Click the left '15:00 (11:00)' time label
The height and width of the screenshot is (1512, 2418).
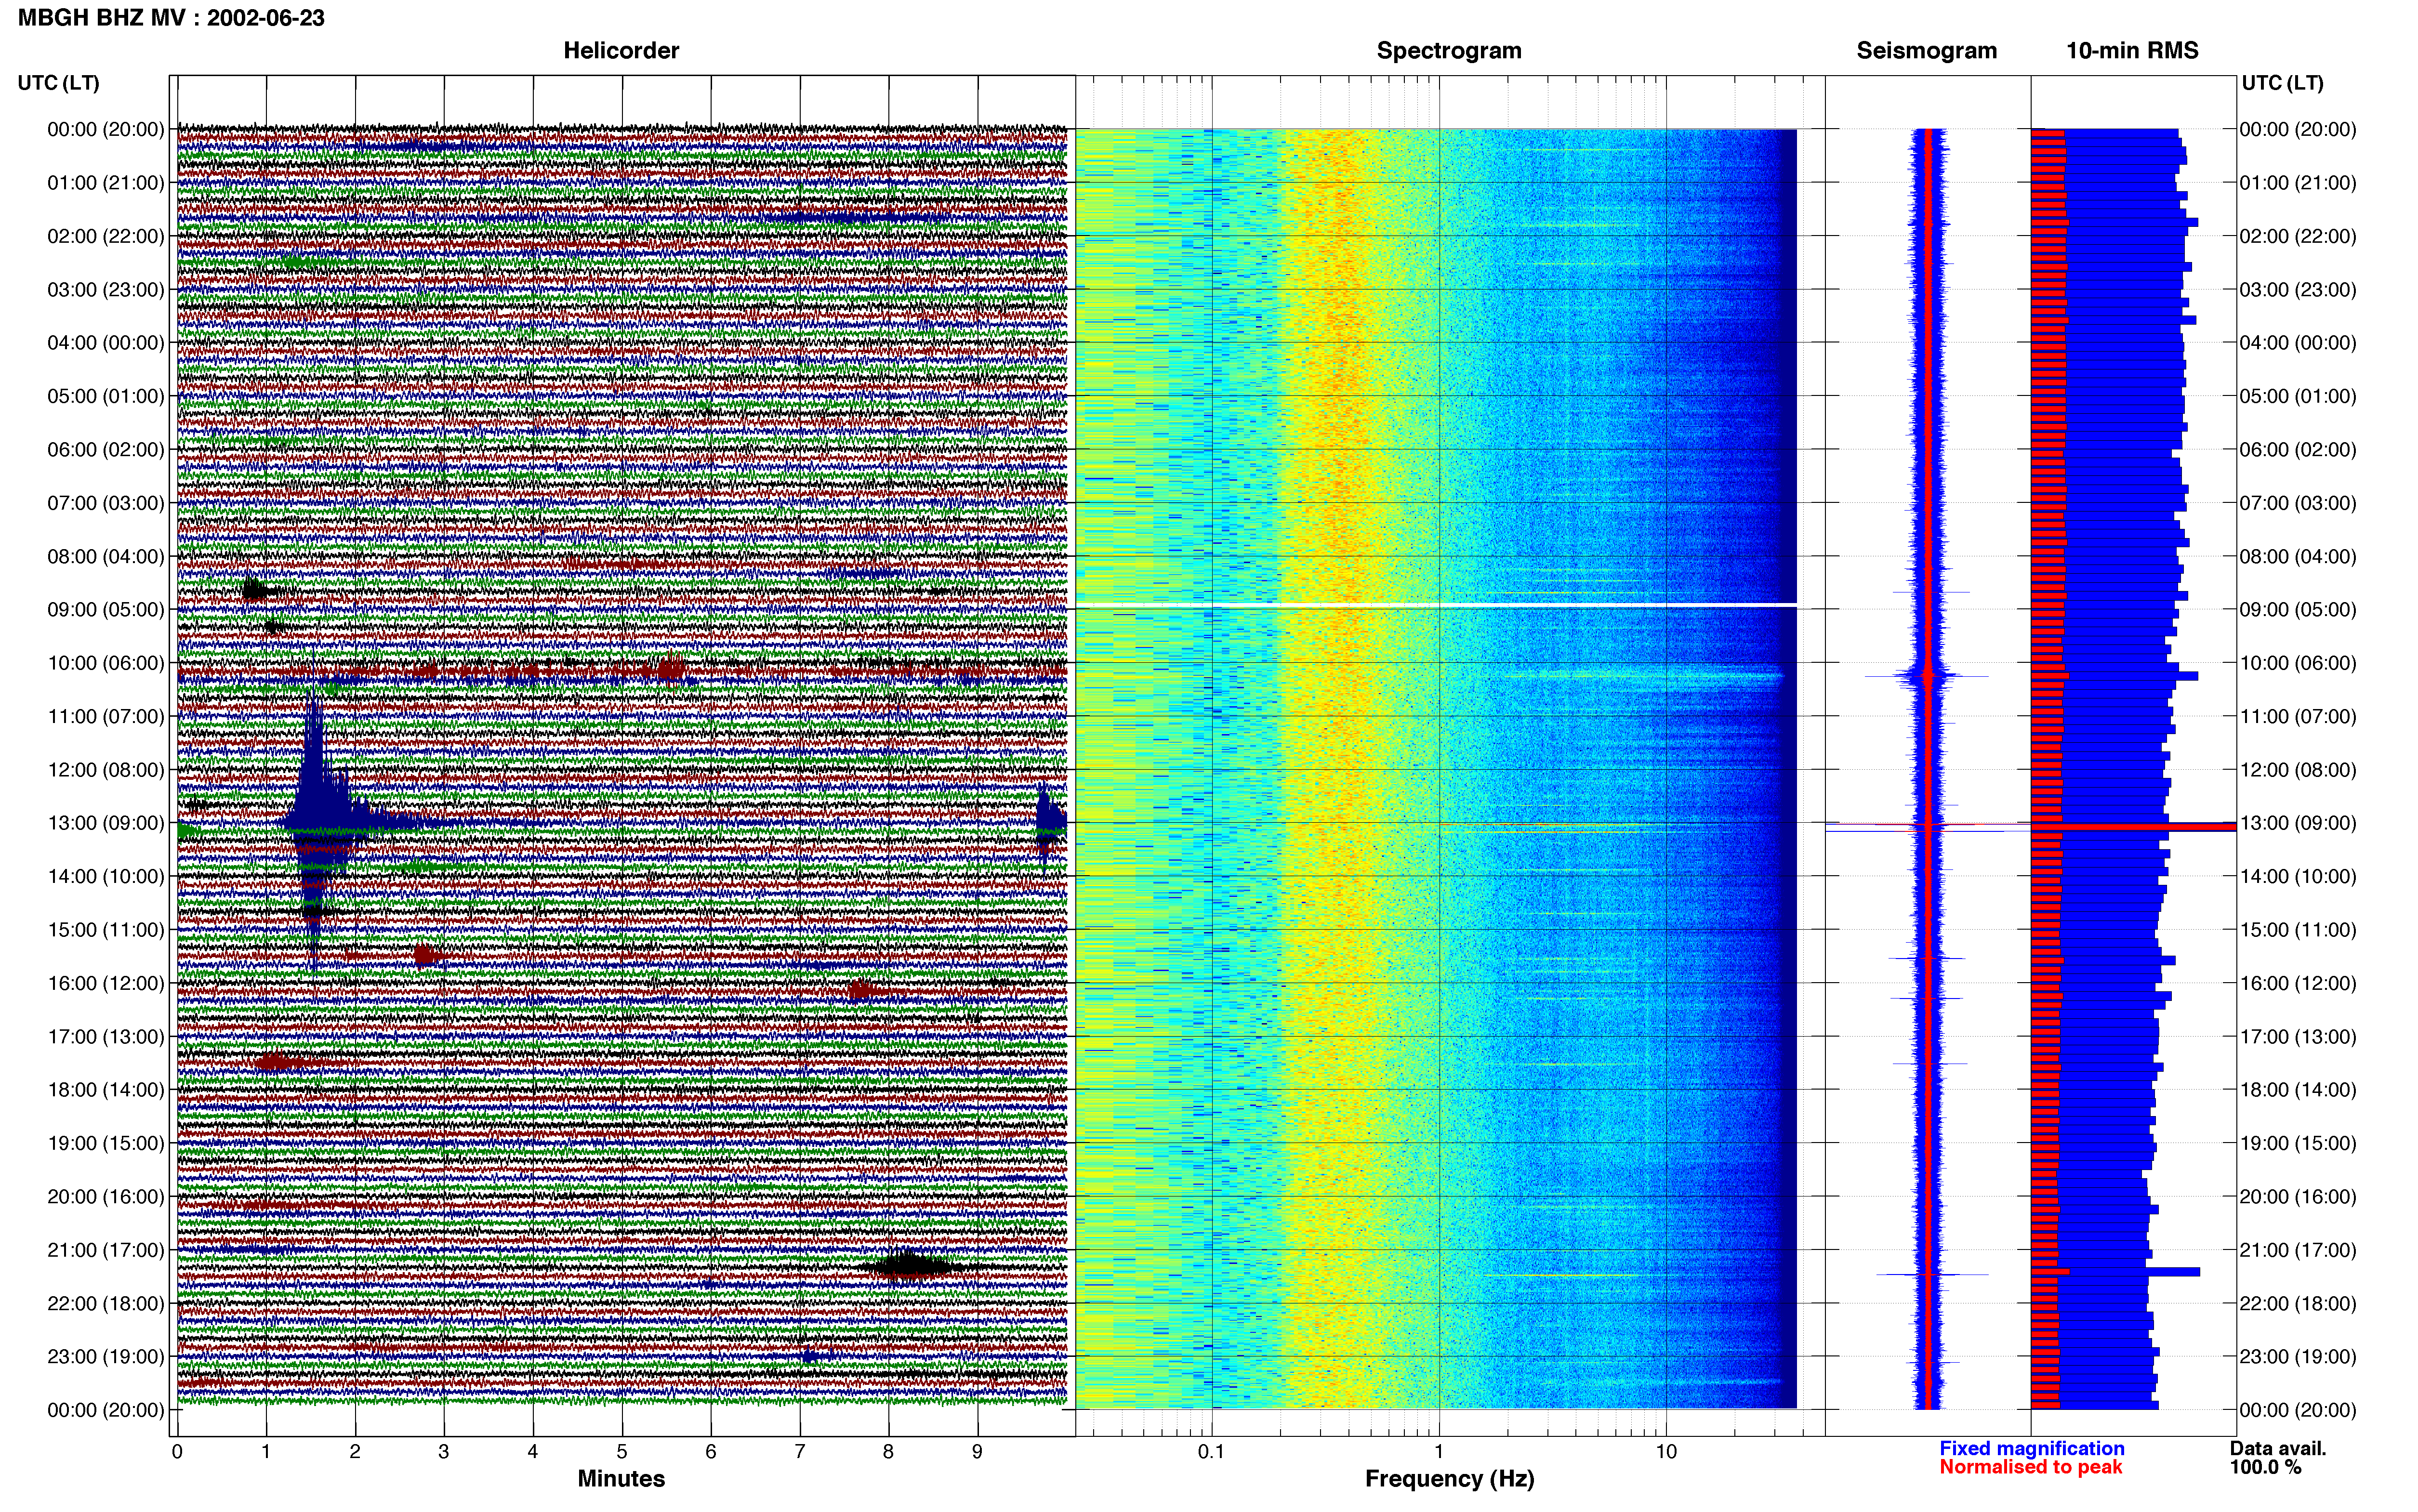106,930
